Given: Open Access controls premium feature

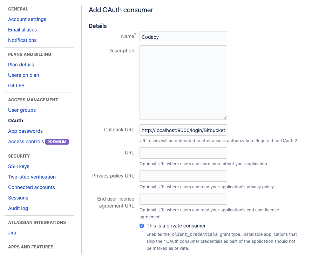Looking at the screenshot, I should click(26, 141).
